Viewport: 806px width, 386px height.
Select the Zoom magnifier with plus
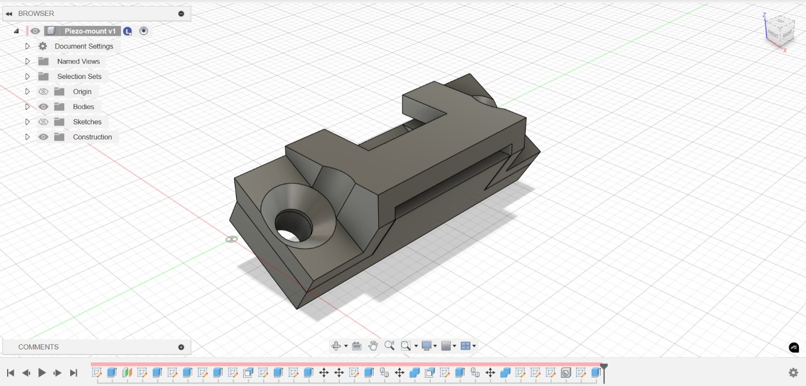point(389,346)
